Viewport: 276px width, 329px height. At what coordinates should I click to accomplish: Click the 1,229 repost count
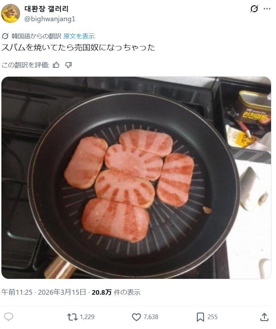[87, 317]
